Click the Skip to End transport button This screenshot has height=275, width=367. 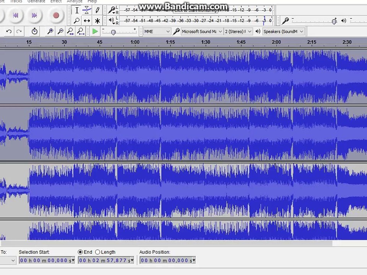(x=34, y=15)
